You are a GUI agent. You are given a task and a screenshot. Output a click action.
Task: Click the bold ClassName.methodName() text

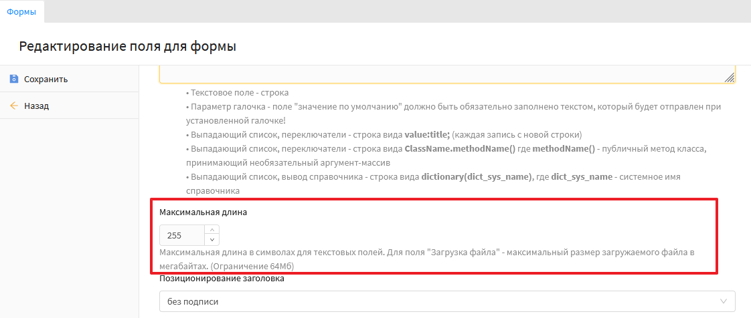coord(460,148)
